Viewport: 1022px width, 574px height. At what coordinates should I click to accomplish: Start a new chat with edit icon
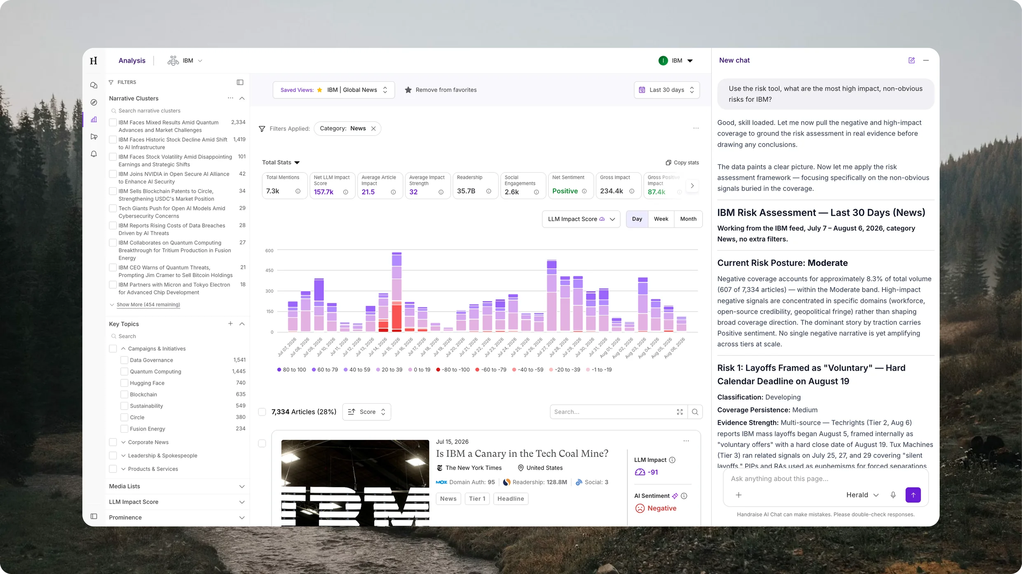pos(912,60)
